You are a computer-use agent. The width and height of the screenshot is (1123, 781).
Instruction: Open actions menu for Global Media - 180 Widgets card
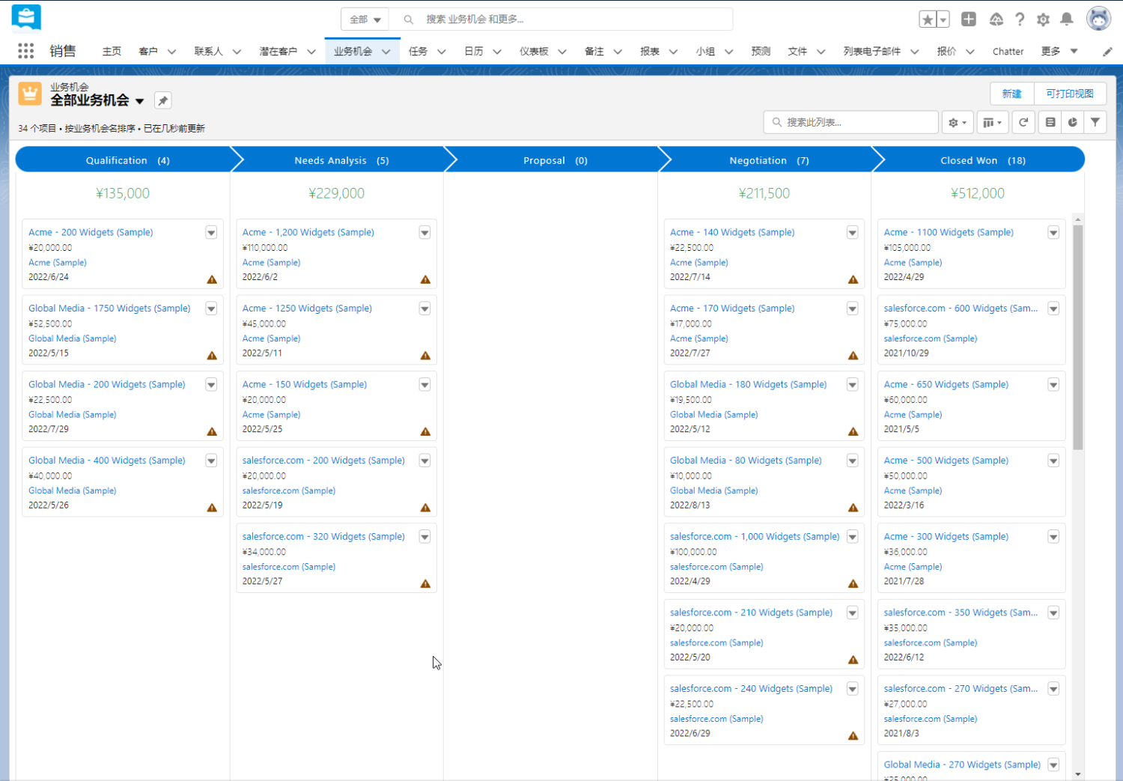click(x=852, y=385)
